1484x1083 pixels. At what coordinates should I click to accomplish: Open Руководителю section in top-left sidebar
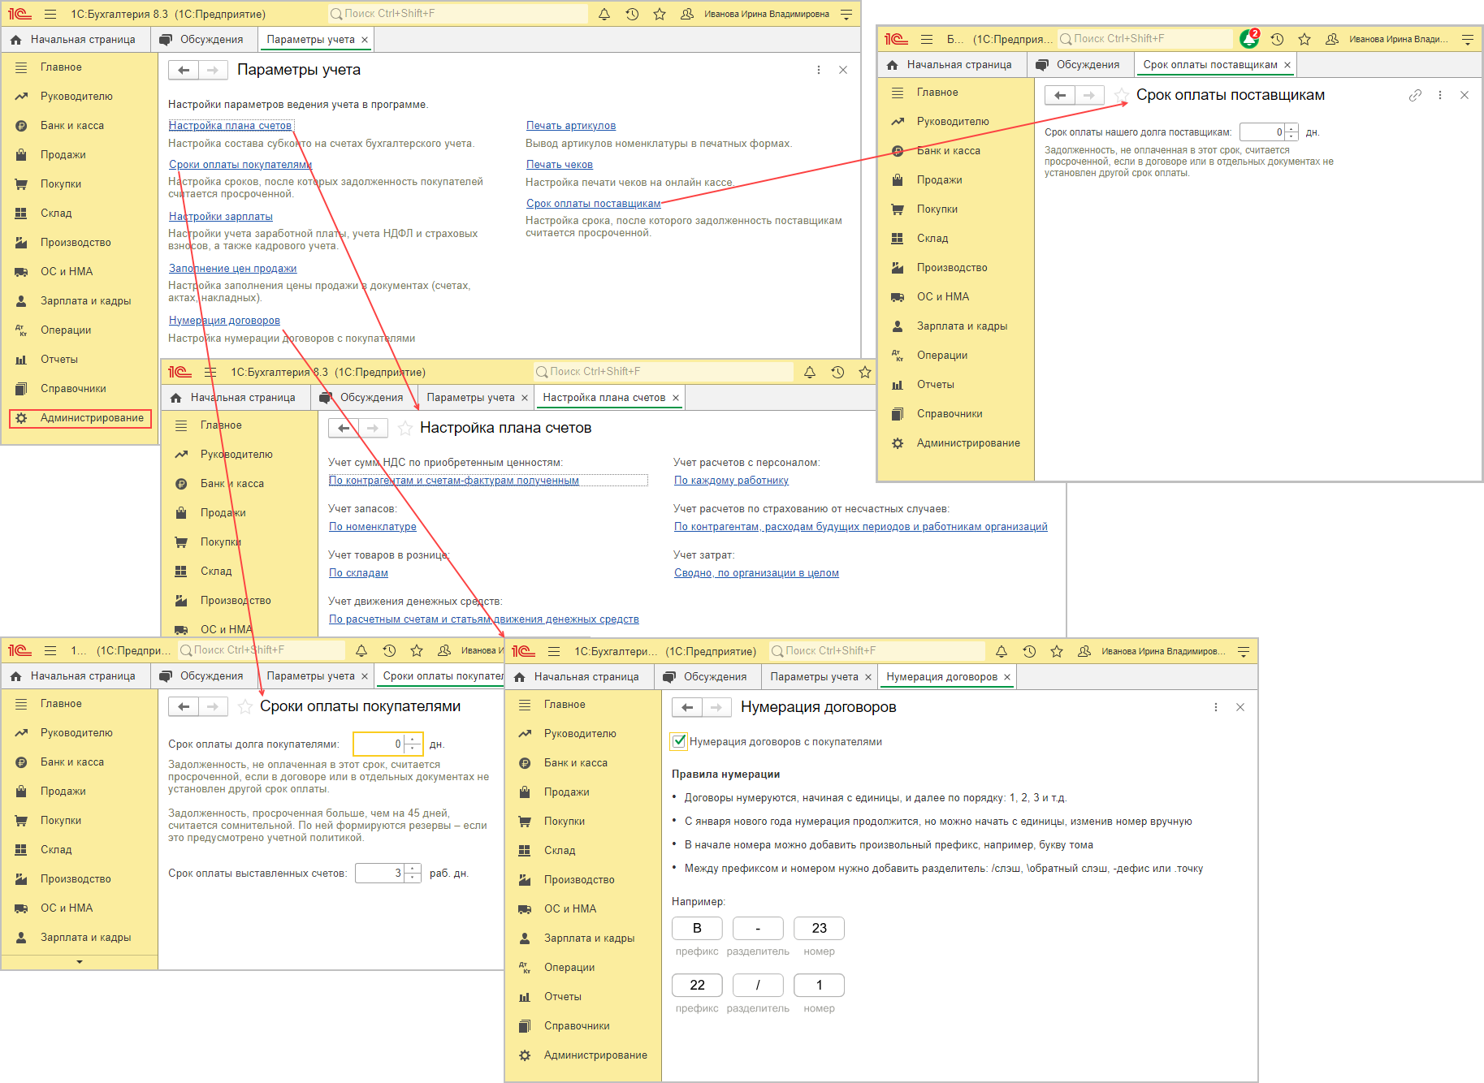point(76,97)
